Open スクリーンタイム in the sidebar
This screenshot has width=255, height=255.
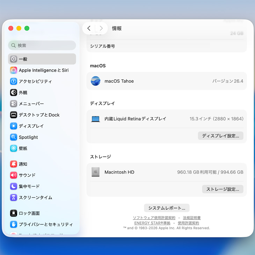click(35, 198)
